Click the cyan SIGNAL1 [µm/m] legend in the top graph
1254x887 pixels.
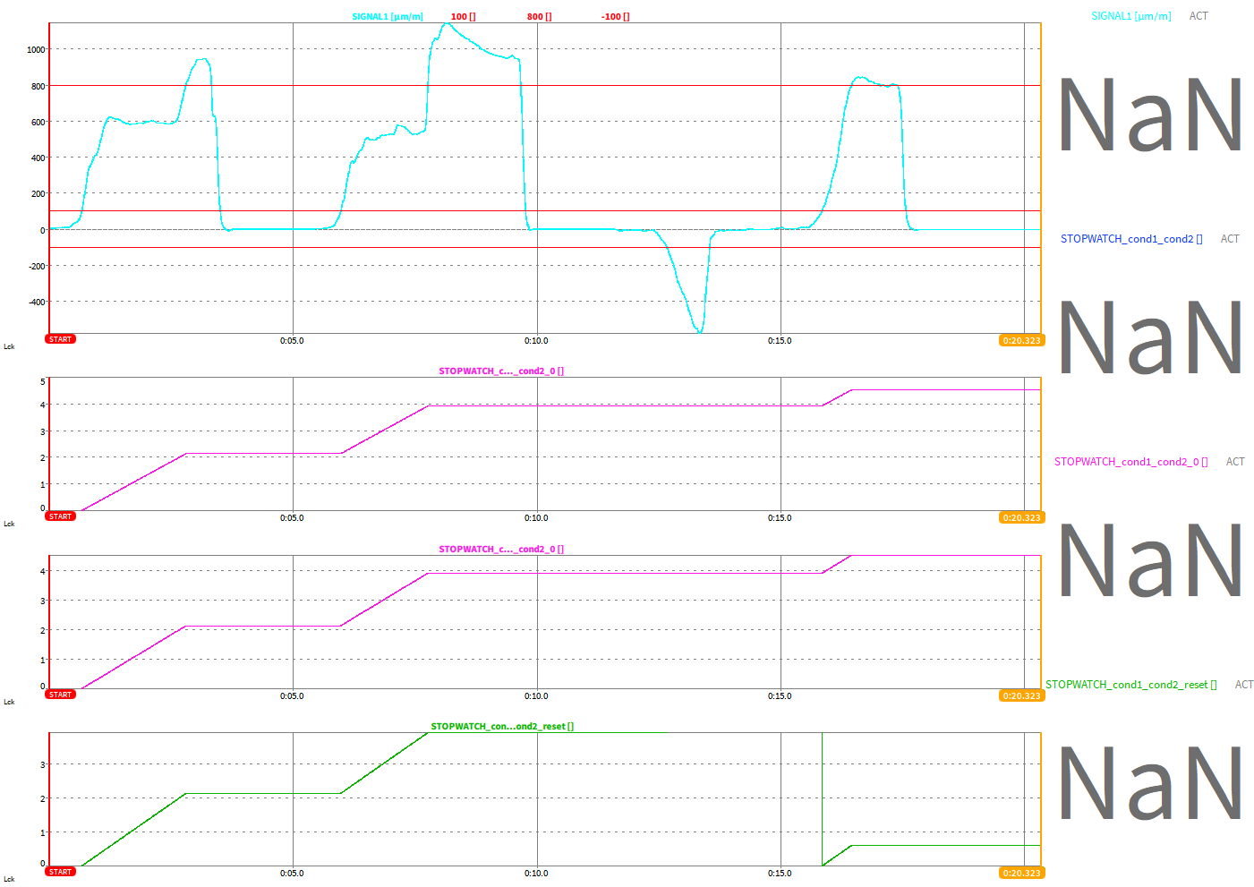pyautogui.click(x=388, y=17)
